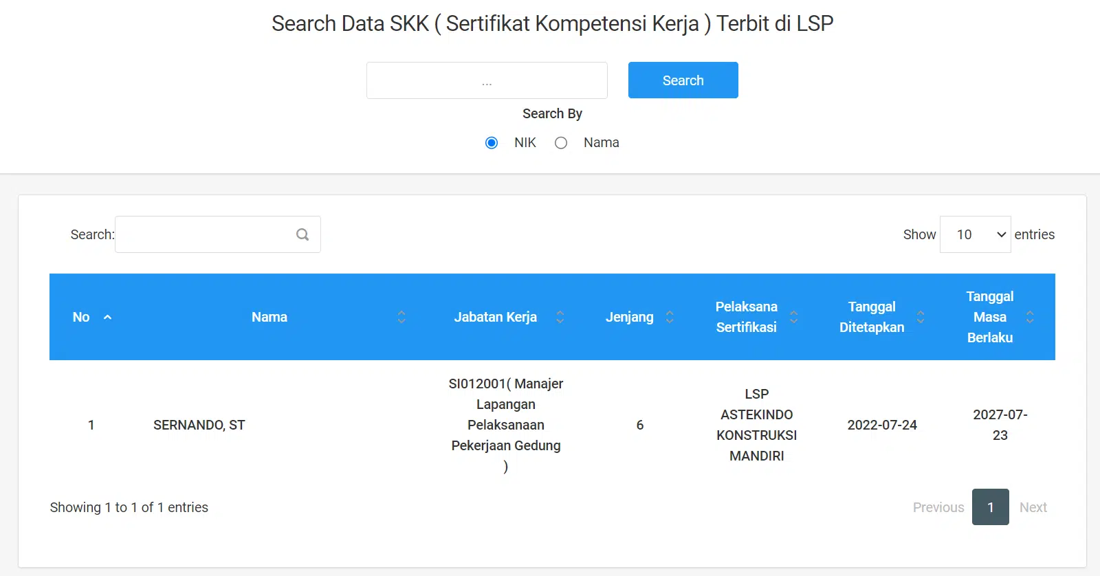Image resolution: width=1100 pixels, height=576 pixels.
Task: Click date cell 2022-07-24
Action: 882,425
